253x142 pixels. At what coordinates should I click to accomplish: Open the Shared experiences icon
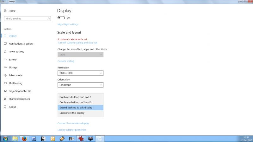[x=5, y=99]
